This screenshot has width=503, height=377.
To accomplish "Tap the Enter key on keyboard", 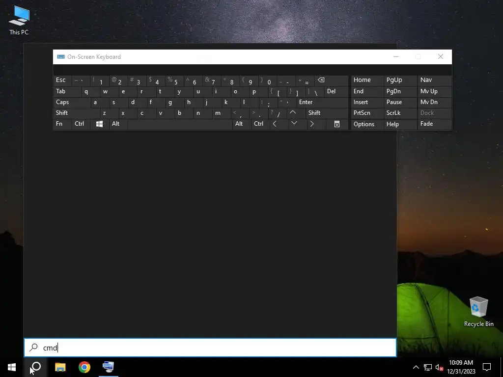I will click(x=322, y=102).
